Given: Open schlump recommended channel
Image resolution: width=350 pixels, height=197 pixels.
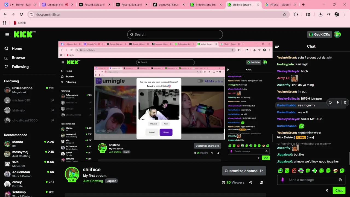Looking at the screenshot, I should 29,194.
